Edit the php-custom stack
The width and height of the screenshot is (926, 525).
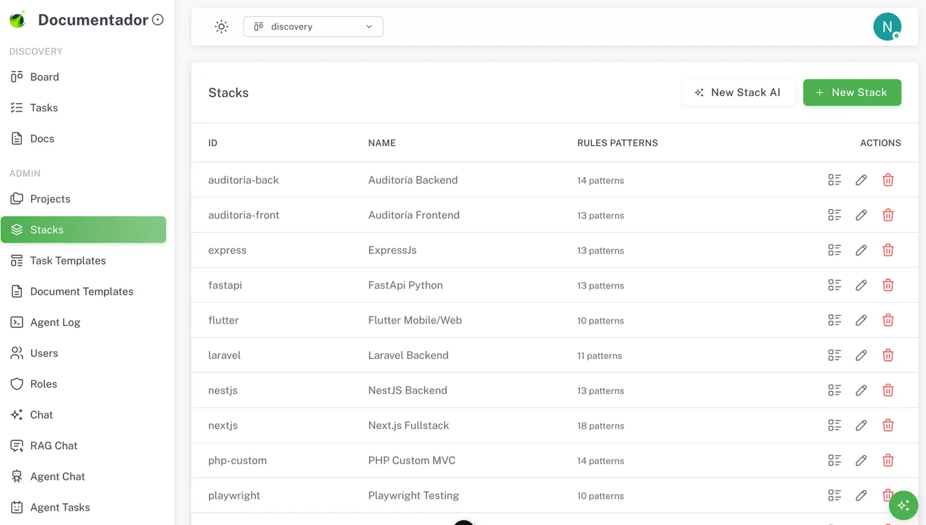[861, 460]
